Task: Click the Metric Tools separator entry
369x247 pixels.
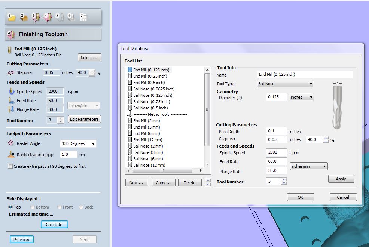Action: 157,114
